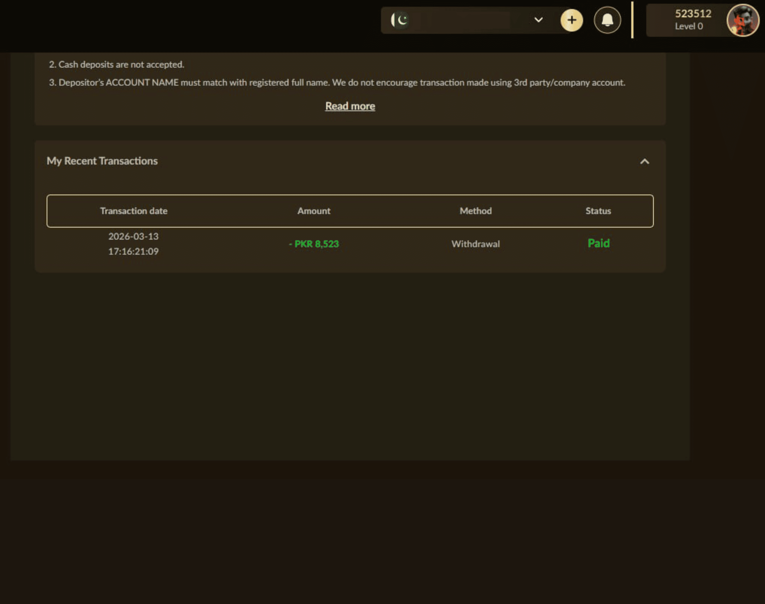Sort by the Amount column header

pyautogui.click(x=313, y=211)
